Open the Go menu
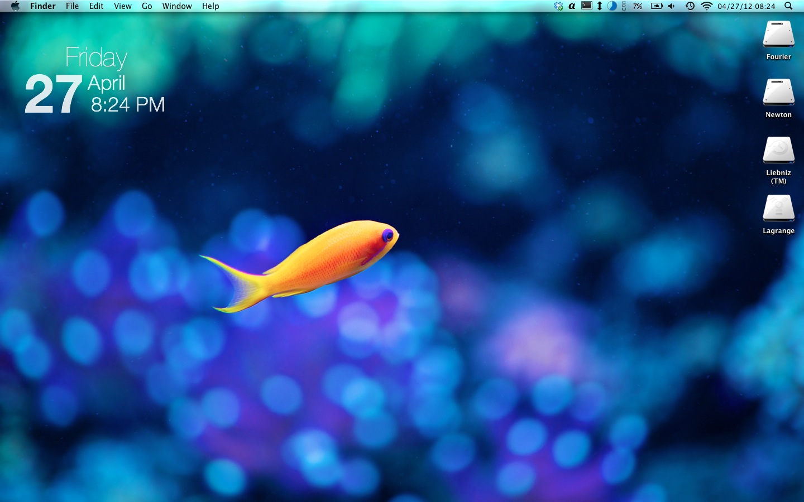Viewport: 804px width, 502px height. coord(147,6)
